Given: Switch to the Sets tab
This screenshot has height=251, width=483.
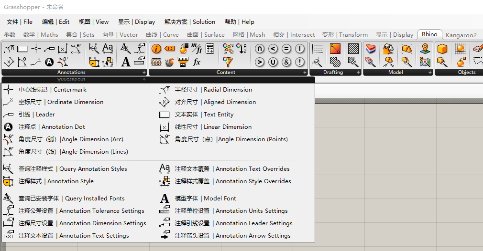Looking at the screenshot, I should [80, 35].
